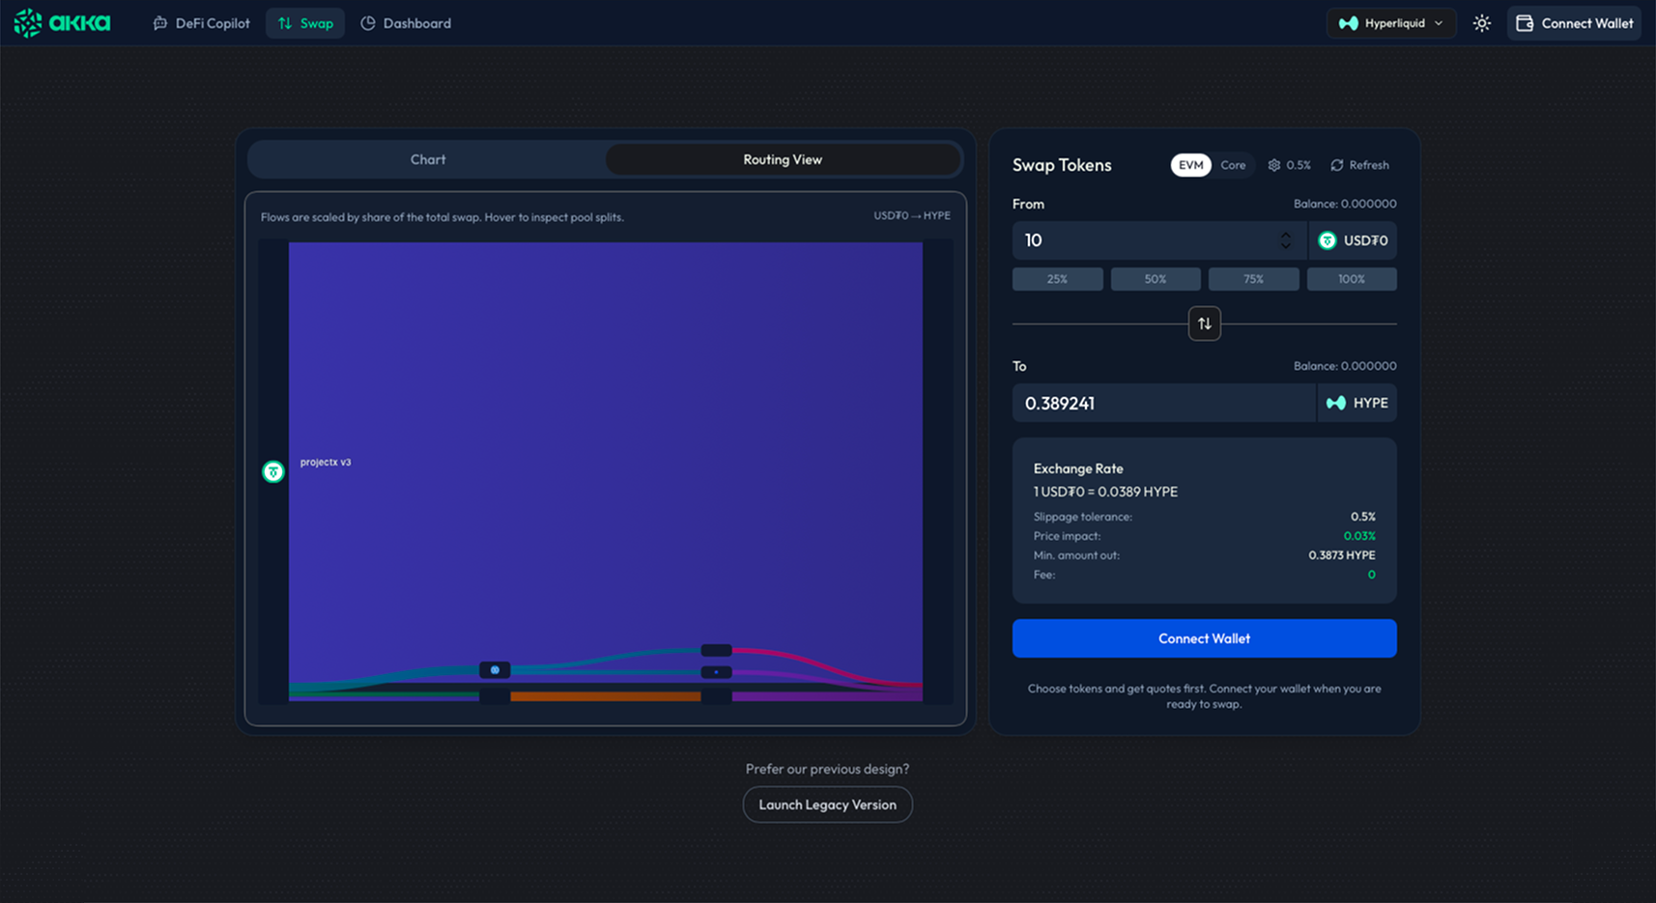Set amount using the 75% quick button

(x=1253, y=278)
